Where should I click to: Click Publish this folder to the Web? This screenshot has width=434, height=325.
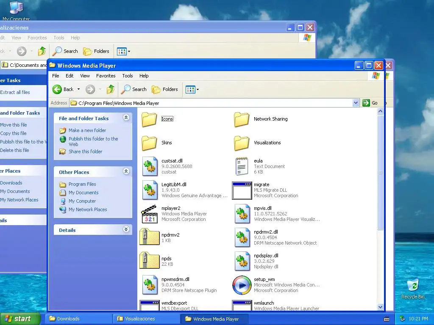(x=93, y=141)
